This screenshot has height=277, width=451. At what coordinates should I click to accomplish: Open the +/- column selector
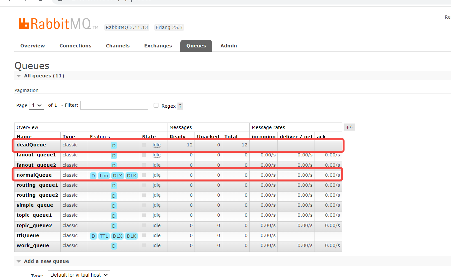[350, 127]
